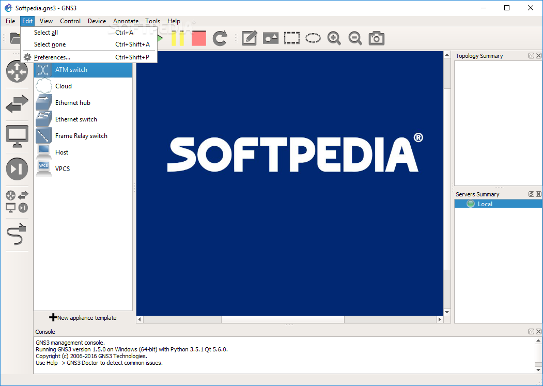Click the red stop all devices icon
The image size is (543, 386).
[x=199, y=38]
